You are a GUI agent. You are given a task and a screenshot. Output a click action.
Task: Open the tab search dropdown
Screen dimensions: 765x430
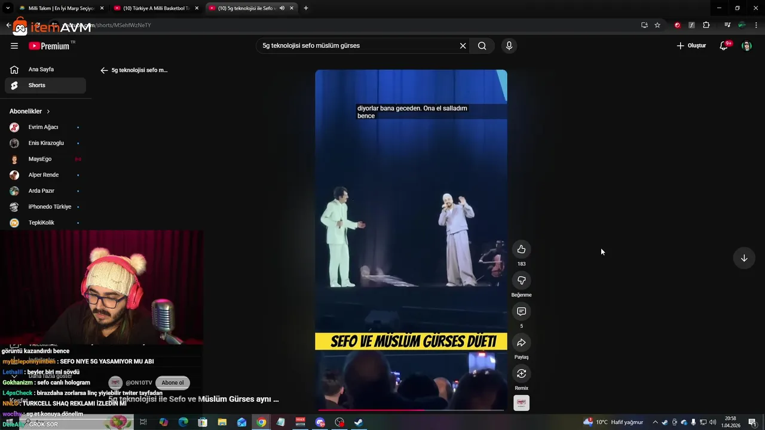tap(8, 8)
